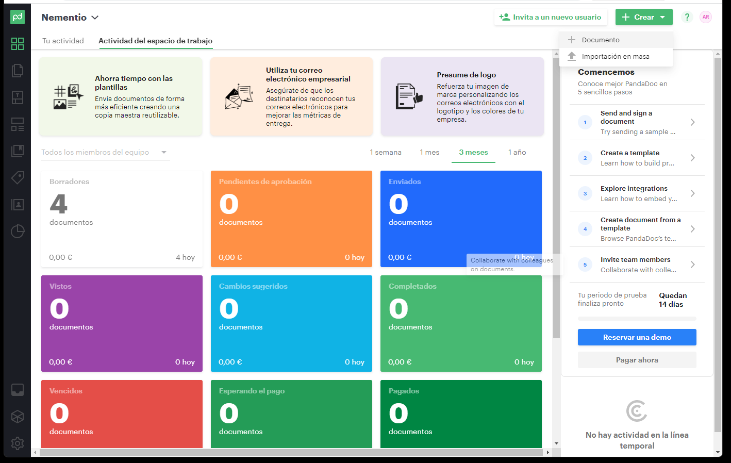Expand the Crear button dropdown arrow
This screenshot has width=731, height=463.
(x=662, y=17)
